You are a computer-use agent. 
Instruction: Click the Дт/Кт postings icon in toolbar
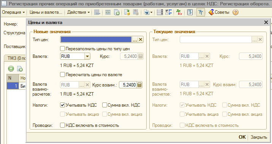[179, 12]
